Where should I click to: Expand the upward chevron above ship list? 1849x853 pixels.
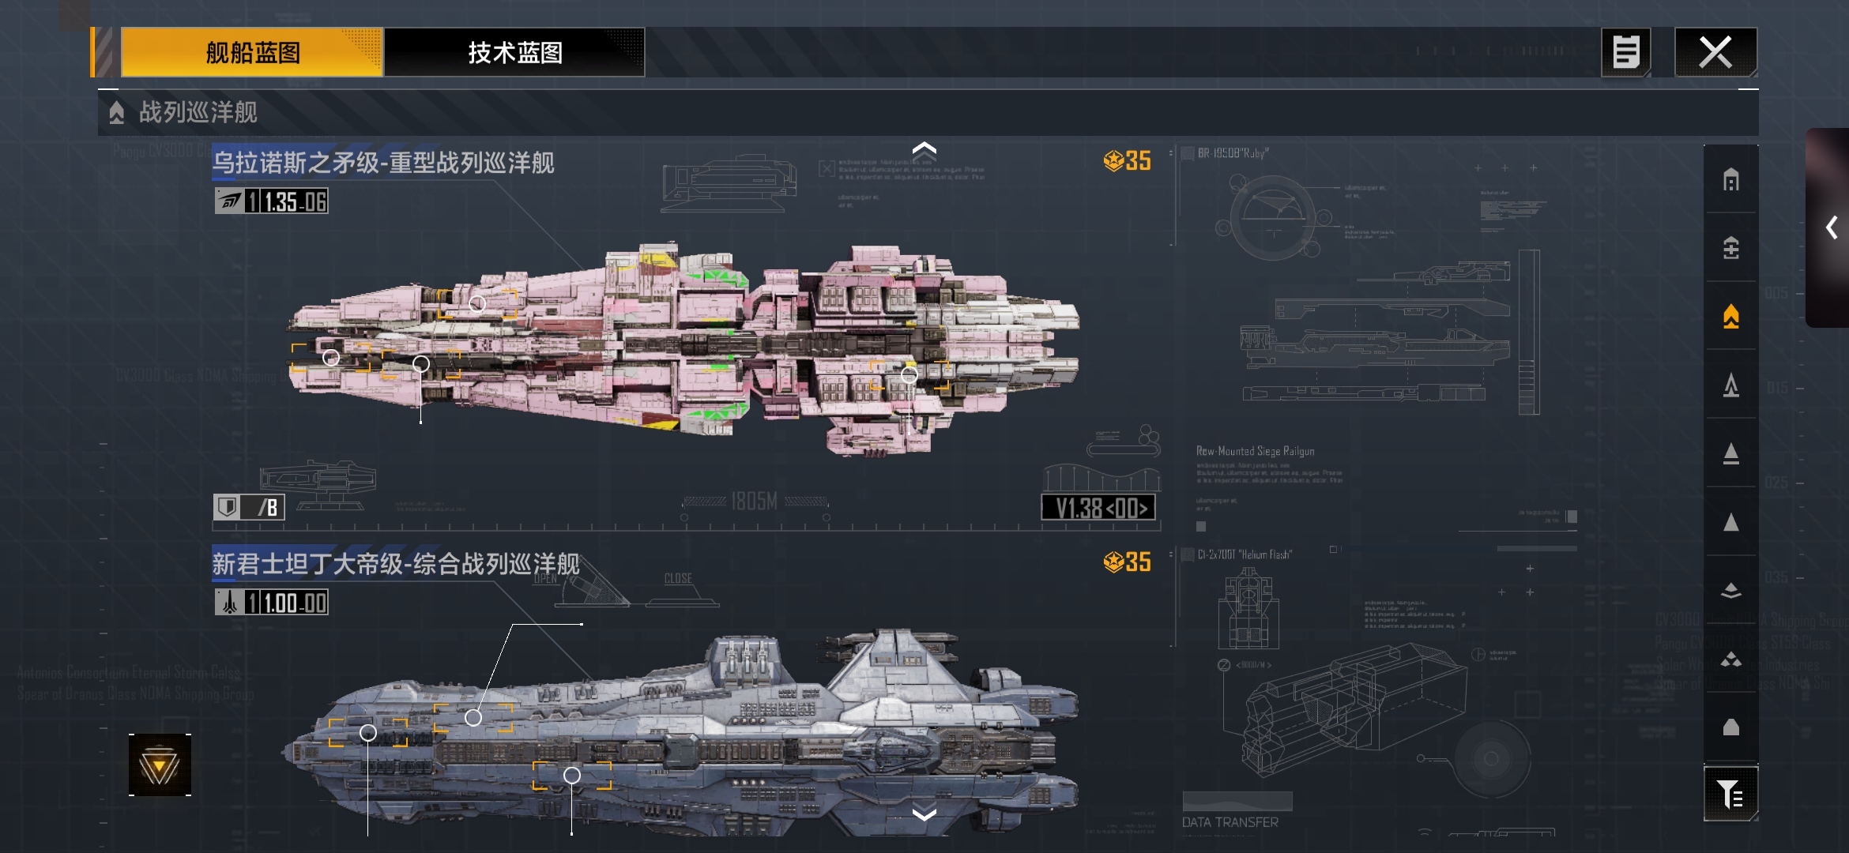click(924, 149)
